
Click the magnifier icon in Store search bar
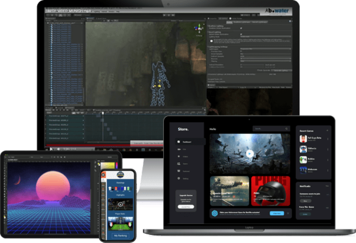coord(287,129)
